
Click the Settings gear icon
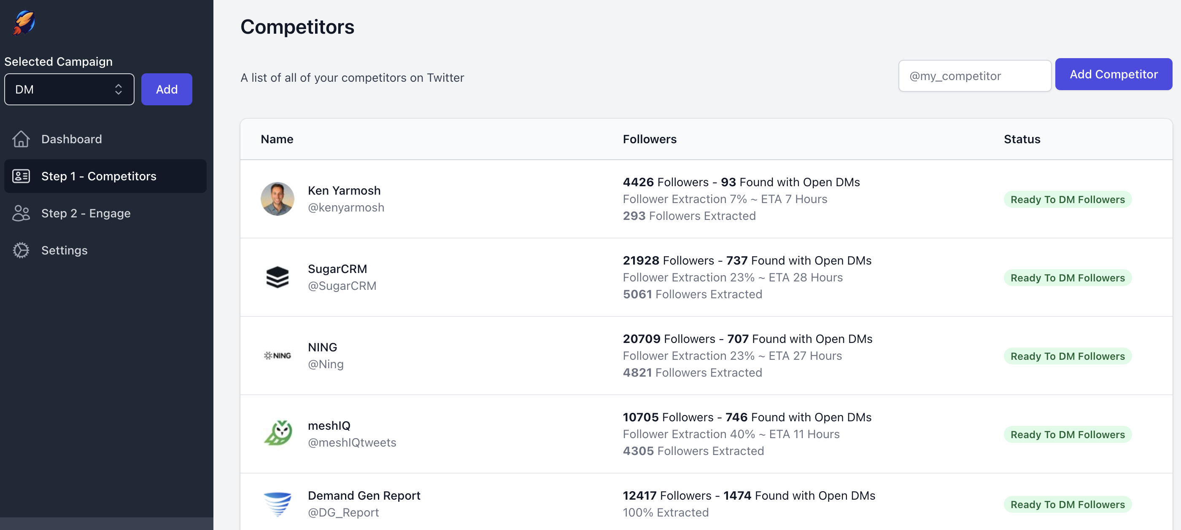(21, 250)
